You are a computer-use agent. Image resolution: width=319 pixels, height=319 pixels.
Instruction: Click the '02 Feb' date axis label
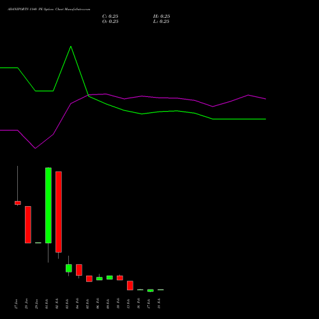coord(57,304)
